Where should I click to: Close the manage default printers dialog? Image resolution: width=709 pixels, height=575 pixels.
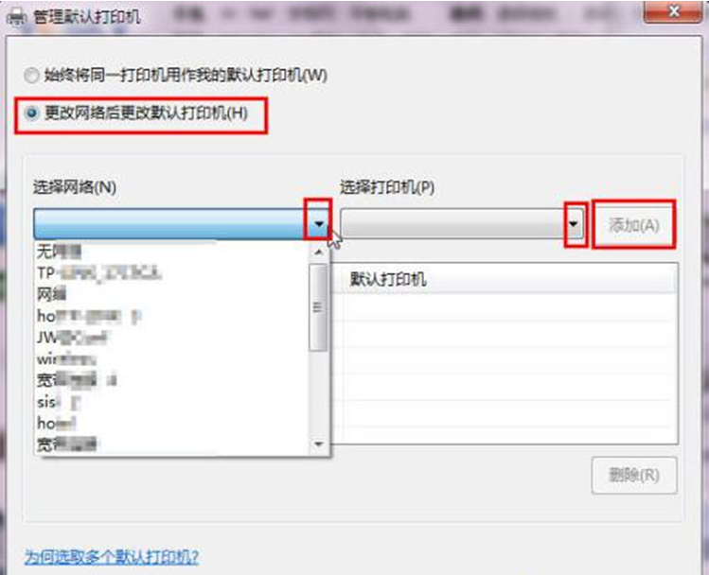672,11
